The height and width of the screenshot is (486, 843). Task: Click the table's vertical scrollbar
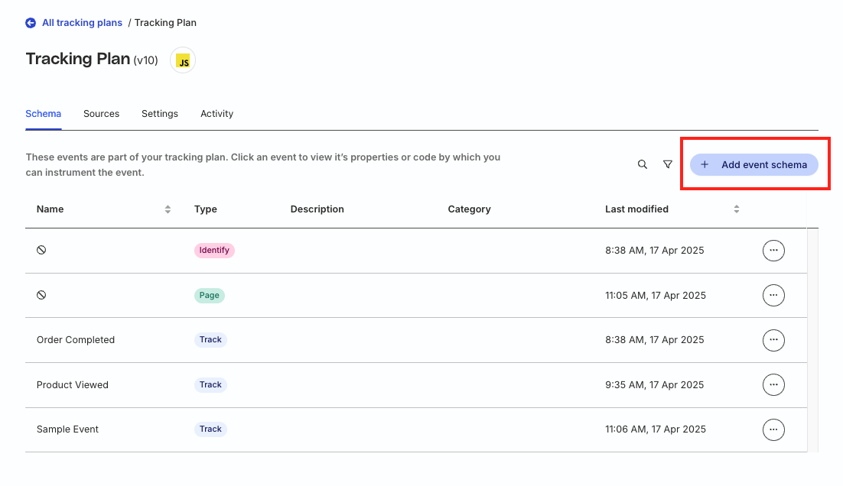tap(812, 339)
